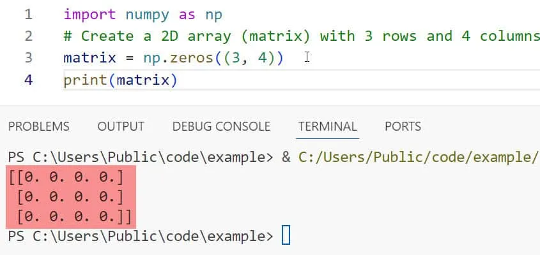The image size is (540, 255).
Task: Click line number 4 in the gutter
Action: click(27, 80)
